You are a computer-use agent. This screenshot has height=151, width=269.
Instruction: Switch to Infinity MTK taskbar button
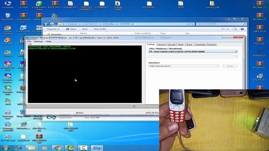97,148
